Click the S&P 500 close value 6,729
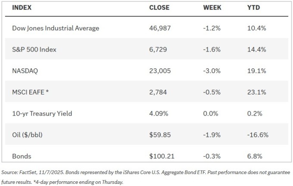The image size is (293, 186). [x=157, y=49]
